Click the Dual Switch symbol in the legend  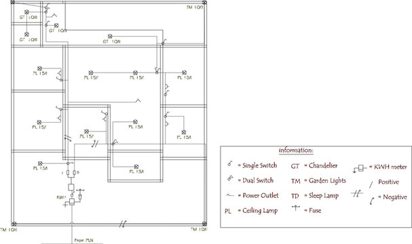tap(230, 178)
